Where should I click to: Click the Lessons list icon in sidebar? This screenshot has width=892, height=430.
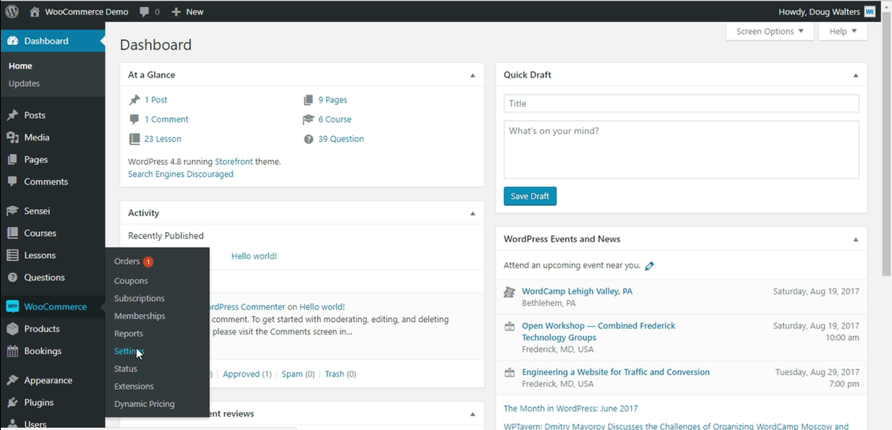coord(13,256)
